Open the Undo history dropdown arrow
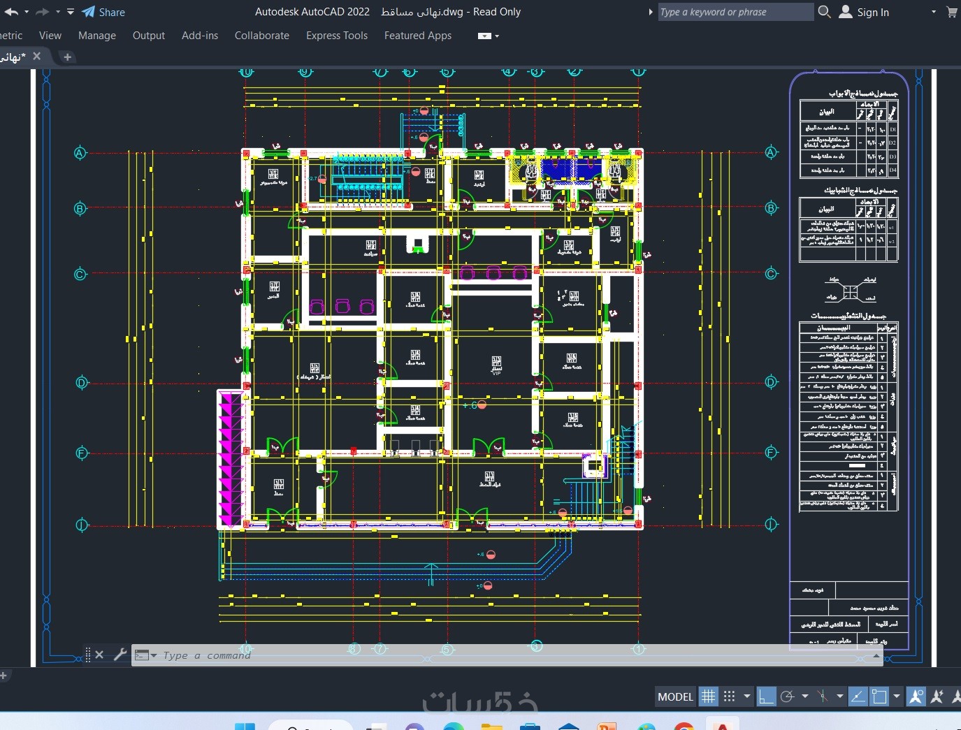 tap(27, 12)
